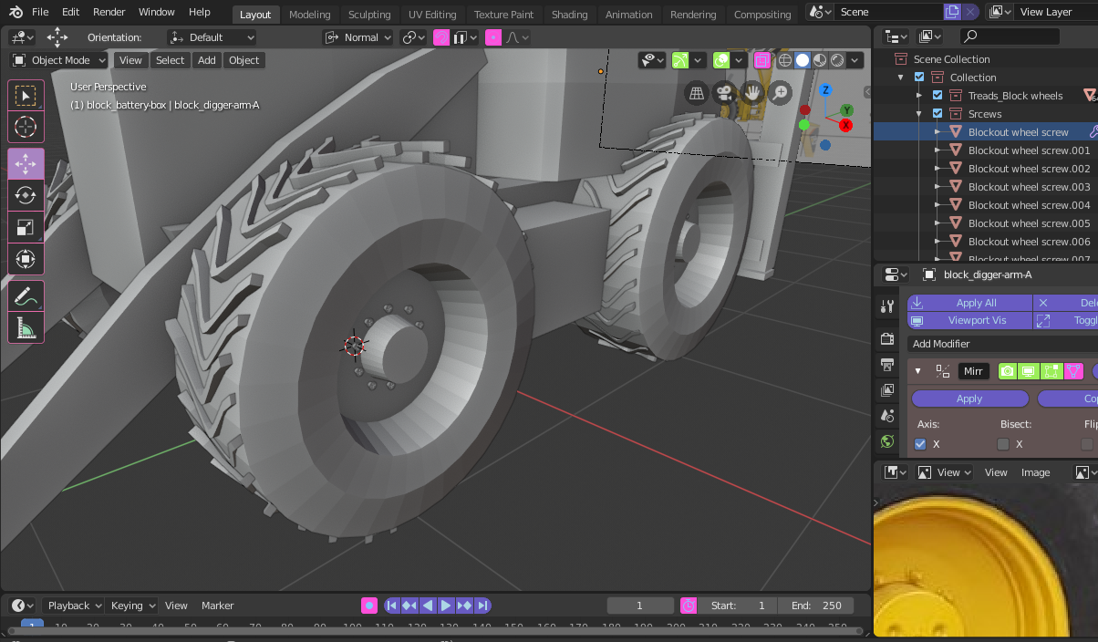Toggle camera view button in viewport
The image size is (1098, 642).
pos(724,93)
